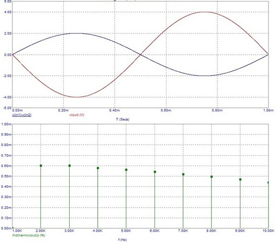Click the 2.00 voltage axis label

(8, 34)
